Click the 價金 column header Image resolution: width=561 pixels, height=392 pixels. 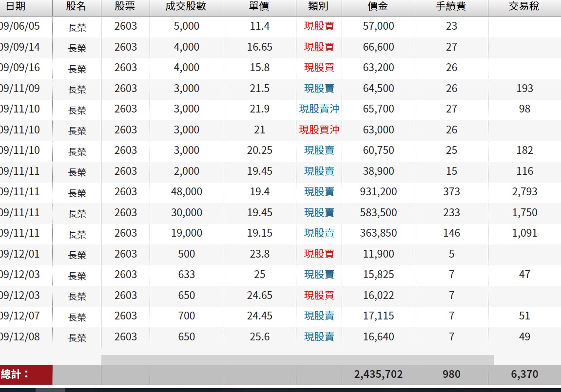[x=378, y=6]
